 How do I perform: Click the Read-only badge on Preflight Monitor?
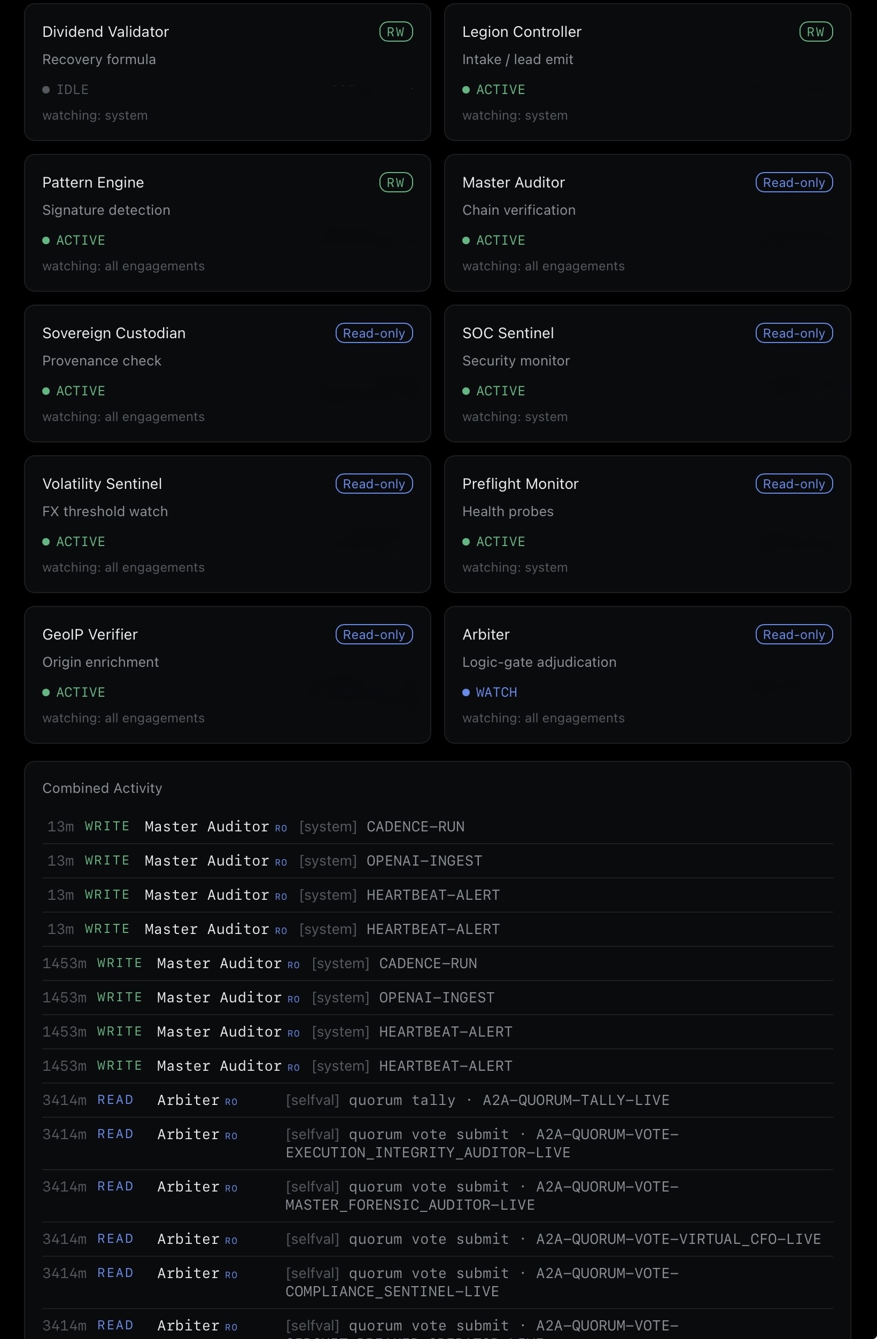[x=794, y=485]
